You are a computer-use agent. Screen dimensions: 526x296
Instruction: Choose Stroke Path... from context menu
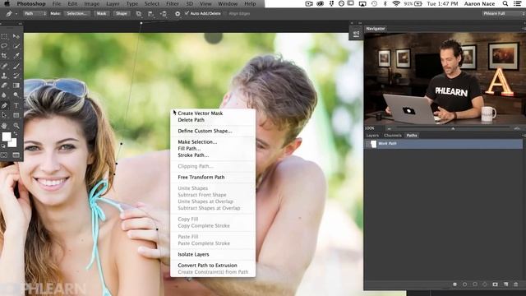pyautogui.click(x=193, y=155)
